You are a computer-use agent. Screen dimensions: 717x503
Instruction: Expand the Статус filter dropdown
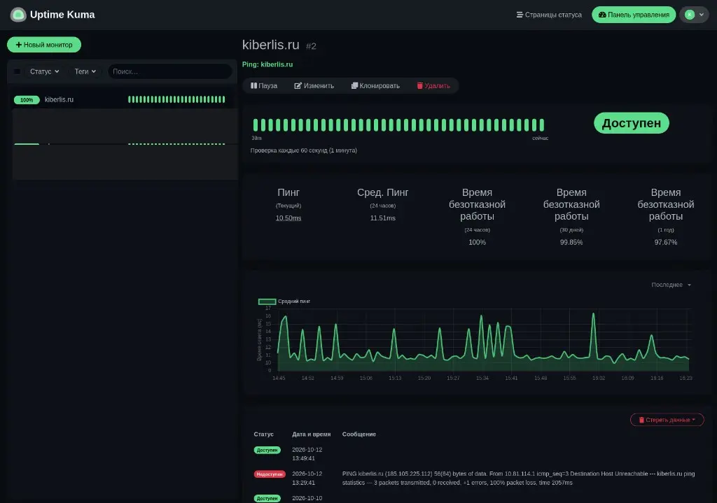(x=44, y=71)
